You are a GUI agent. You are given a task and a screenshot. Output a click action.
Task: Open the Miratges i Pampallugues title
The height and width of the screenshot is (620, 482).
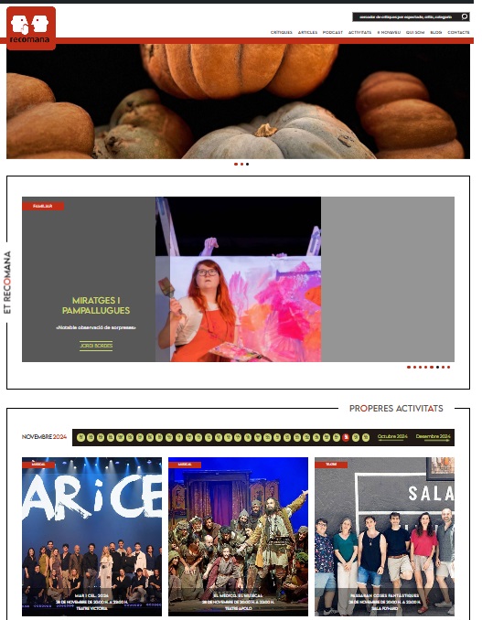click(x=96, y=305)
